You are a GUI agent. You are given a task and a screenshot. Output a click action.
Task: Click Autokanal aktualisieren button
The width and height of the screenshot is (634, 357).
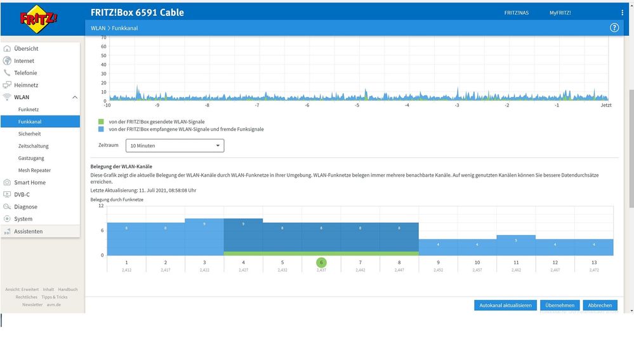pos(505,306)
